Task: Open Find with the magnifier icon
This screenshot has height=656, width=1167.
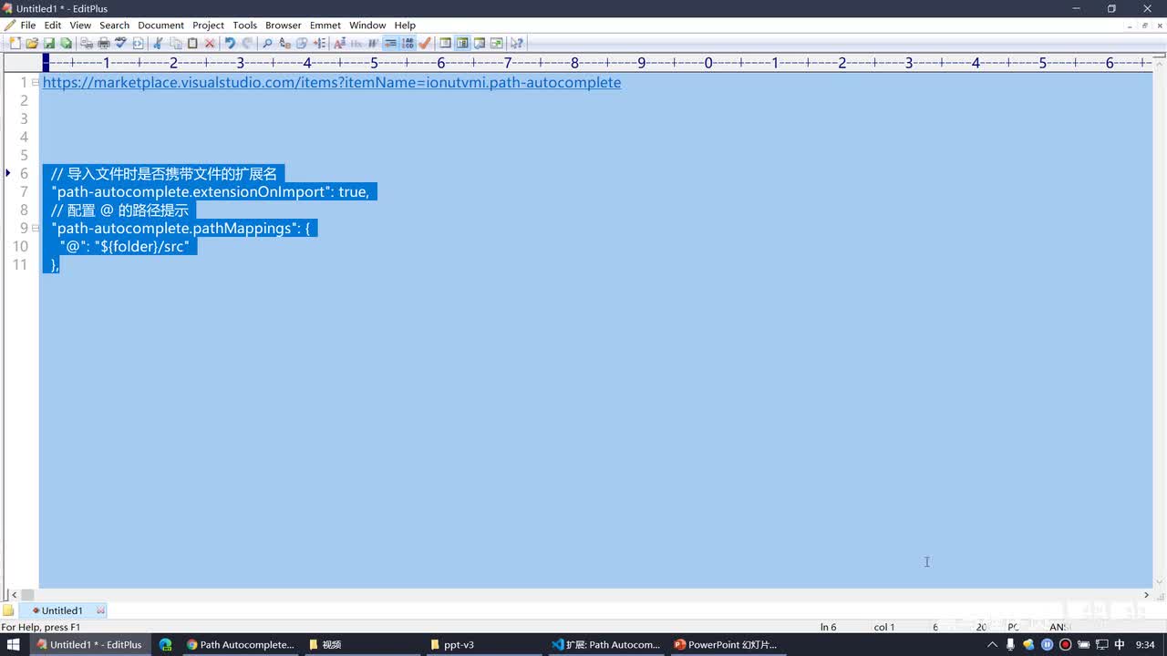Action: point(267,43)
